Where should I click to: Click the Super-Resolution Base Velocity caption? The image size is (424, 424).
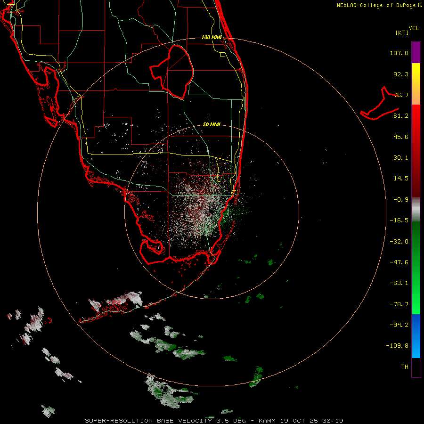coord(214,421)
